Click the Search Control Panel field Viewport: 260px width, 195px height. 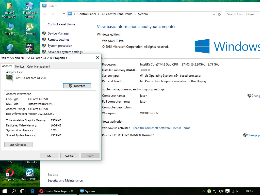[x=241, y=14]
